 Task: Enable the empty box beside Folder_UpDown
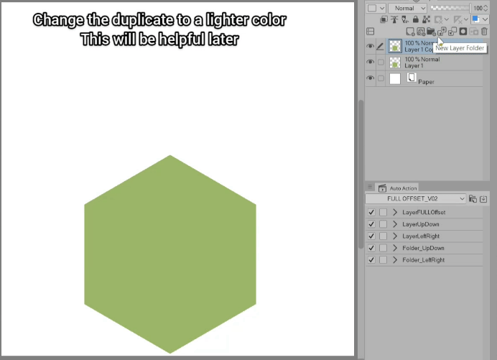(x=384, y=248)
